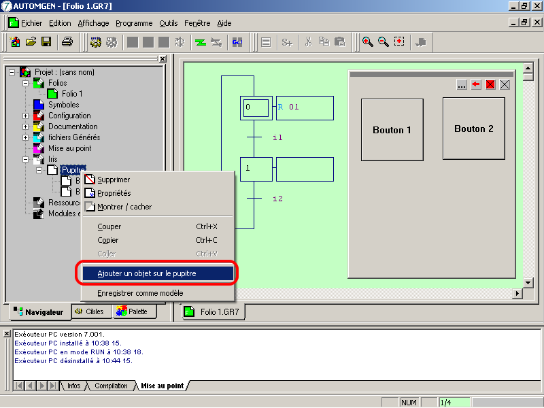The height and width of the screenshot is (408, 544).
Task: Choose Montrer / cacher in context menu
Action: [x=124, y=207]
